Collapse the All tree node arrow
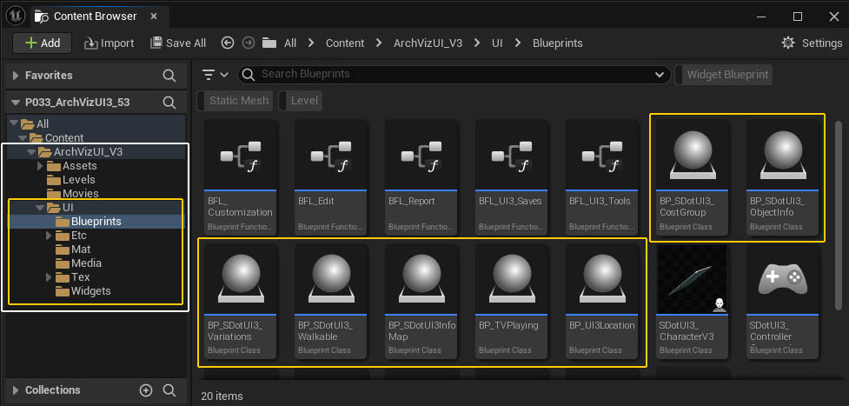849x406 pixels. coord(14,124)
